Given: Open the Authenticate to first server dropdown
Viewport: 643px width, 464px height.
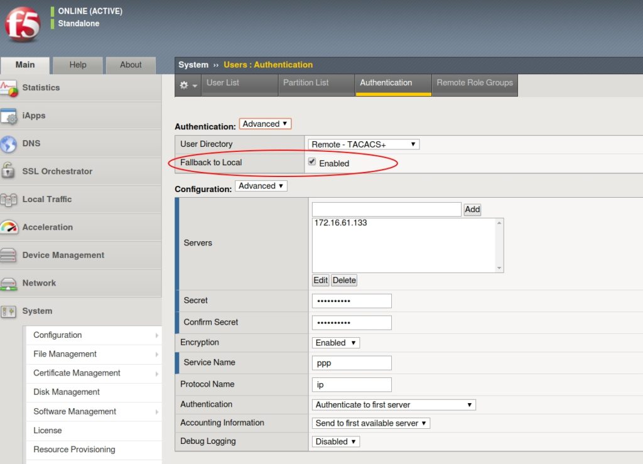Looking at the screenshot, I should click(x=394, y=405).
